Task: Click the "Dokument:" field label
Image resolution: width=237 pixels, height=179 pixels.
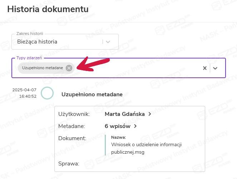Action: [72, 138]
